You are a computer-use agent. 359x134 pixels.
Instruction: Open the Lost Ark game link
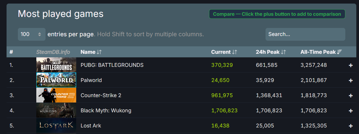pos(91,126)
